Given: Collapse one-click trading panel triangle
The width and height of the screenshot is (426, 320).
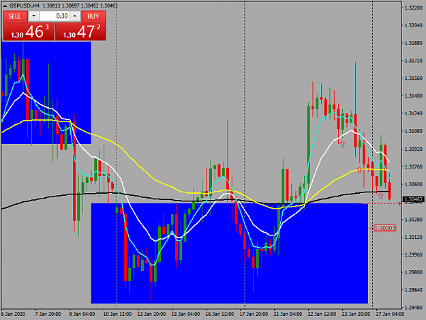Looking at the screenshot, I should point(5,5).
